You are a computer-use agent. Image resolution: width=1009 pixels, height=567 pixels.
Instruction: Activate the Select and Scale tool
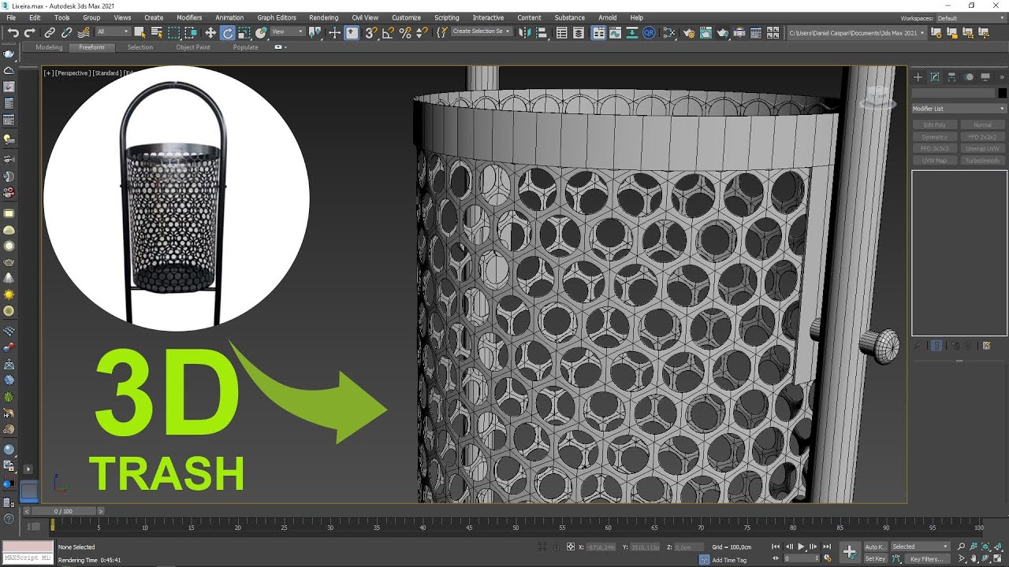pyautogui.click(x=244, y=32)
